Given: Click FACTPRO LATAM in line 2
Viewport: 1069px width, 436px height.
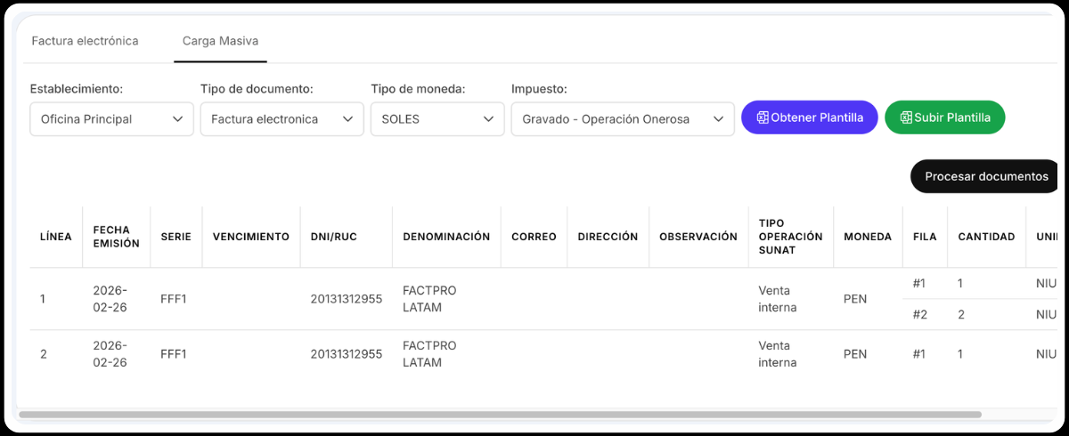Looking at the screenshot, I should click(x=429, y=354).
